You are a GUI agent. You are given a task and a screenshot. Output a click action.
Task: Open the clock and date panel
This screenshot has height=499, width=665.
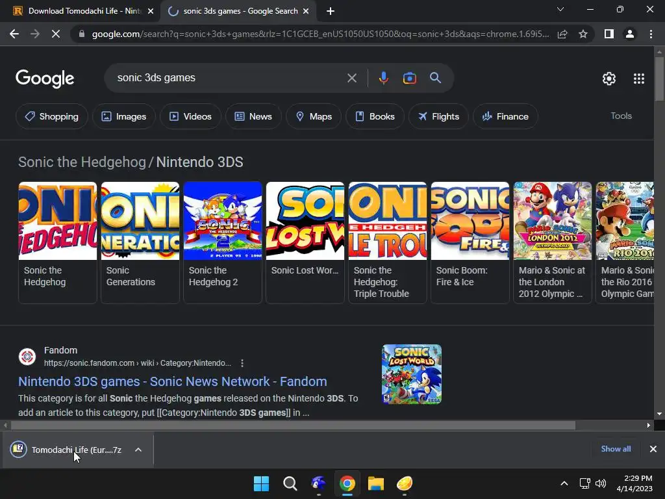[x=634, y=483]
